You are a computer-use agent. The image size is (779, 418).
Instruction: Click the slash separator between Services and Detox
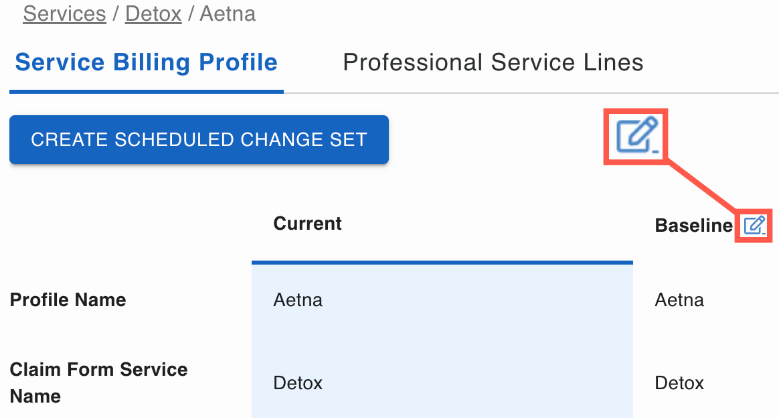tap(116, 13)
